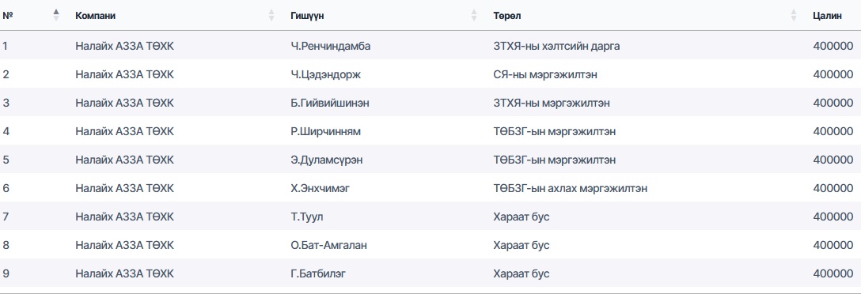Select Р.Ширчинням row entry

point(325,132)
